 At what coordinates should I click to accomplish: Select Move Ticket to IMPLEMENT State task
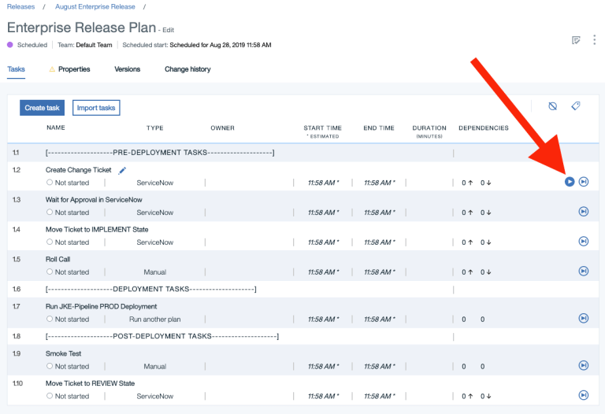point(97,229)
